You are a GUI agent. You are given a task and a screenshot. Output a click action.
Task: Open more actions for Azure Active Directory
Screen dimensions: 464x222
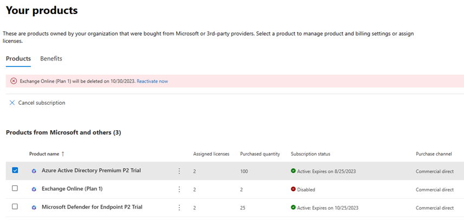pyautogui.click(x=179, y=171)
